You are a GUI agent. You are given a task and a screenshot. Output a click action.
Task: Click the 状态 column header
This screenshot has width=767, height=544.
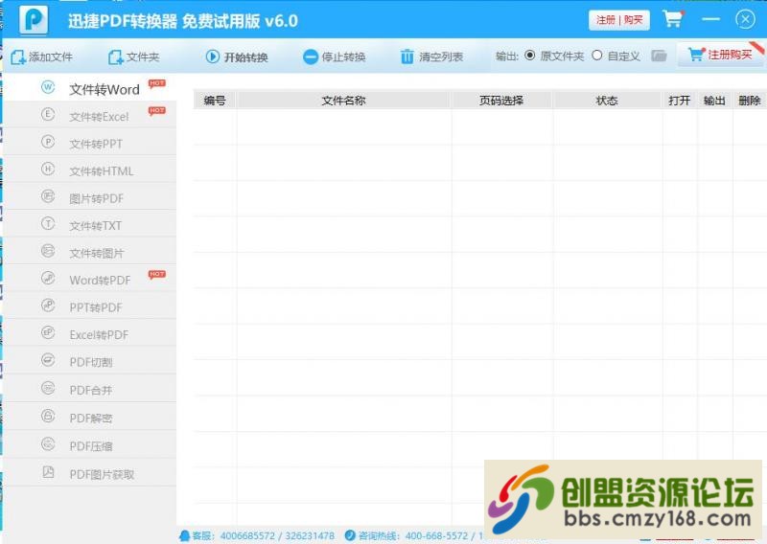click(x=607, y=101)
